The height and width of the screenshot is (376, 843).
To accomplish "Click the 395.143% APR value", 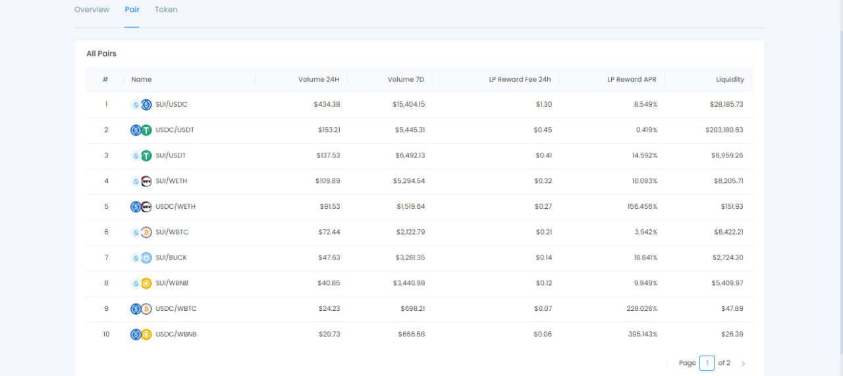I will click(x=642, y=335).
